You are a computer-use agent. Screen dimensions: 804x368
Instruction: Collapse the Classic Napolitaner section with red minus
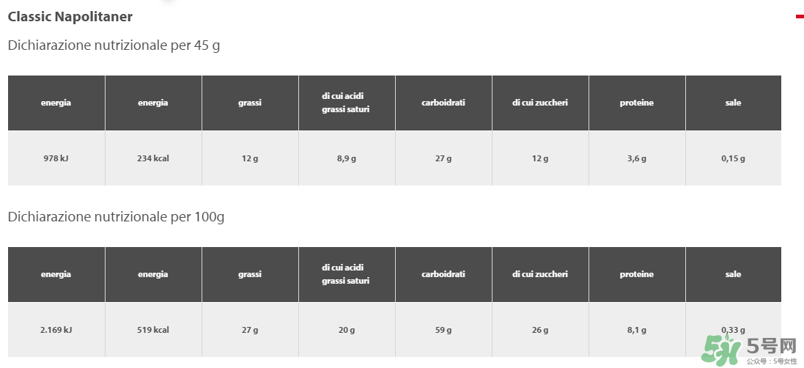tap(800, 16)
